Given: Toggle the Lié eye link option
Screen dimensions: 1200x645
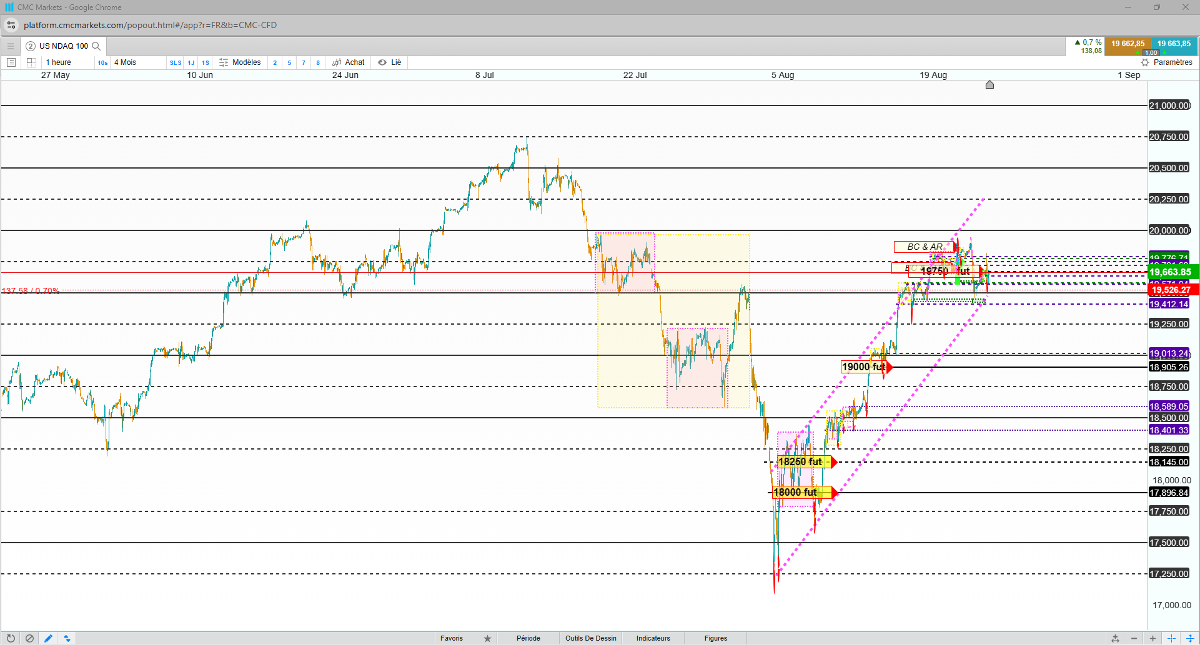Looking at the screenshot, I should [390, 62].
